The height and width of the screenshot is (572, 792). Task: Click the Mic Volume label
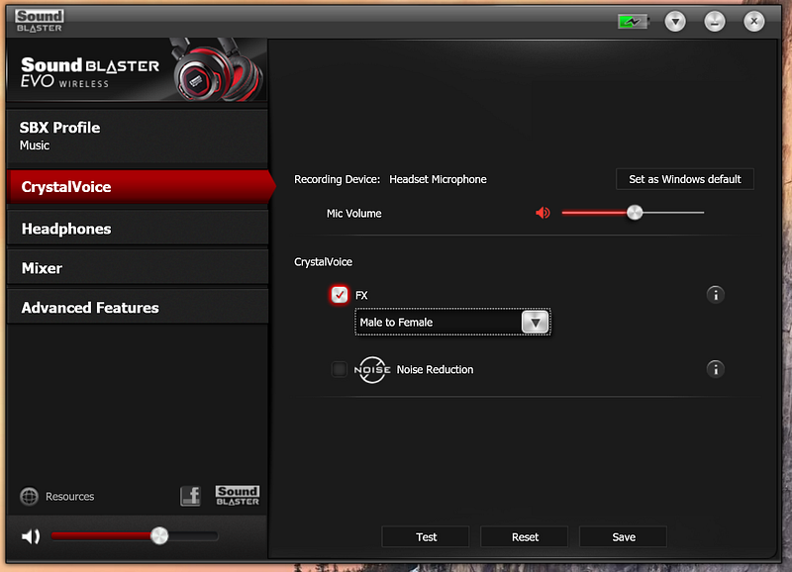pyautogui.click(x=354, y=214)
